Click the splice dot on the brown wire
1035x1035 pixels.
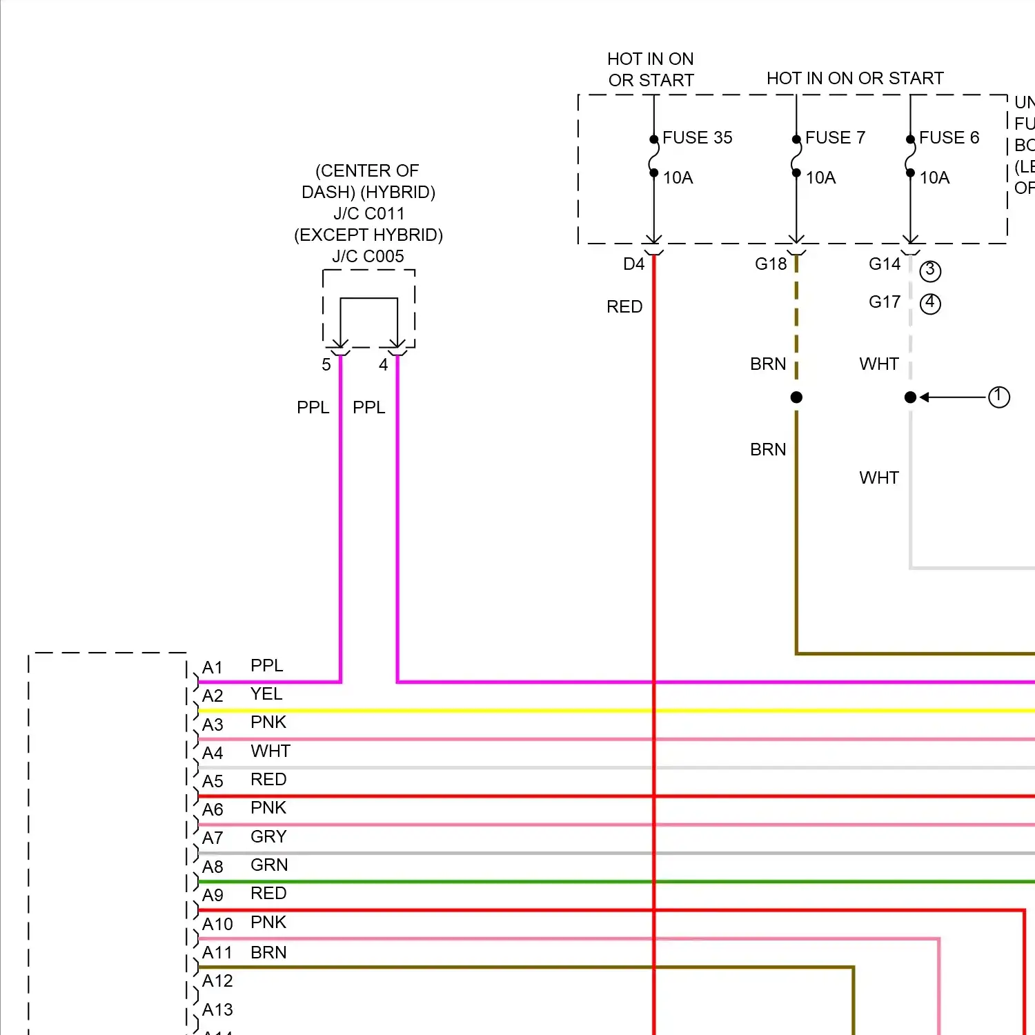coord(796,397)
